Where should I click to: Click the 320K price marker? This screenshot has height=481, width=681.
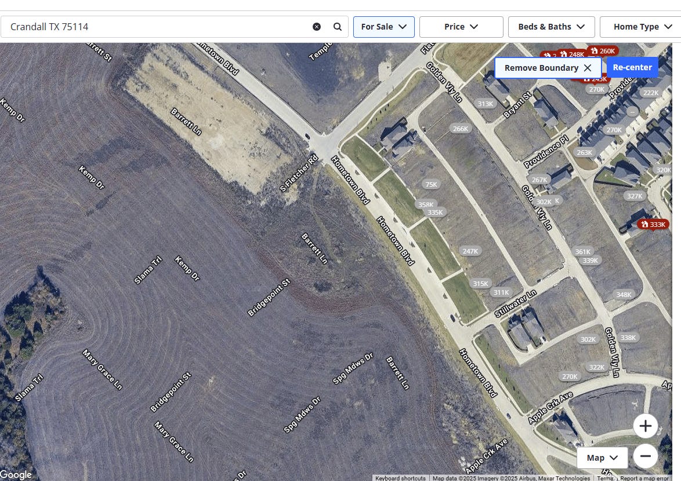coord(663,170)
